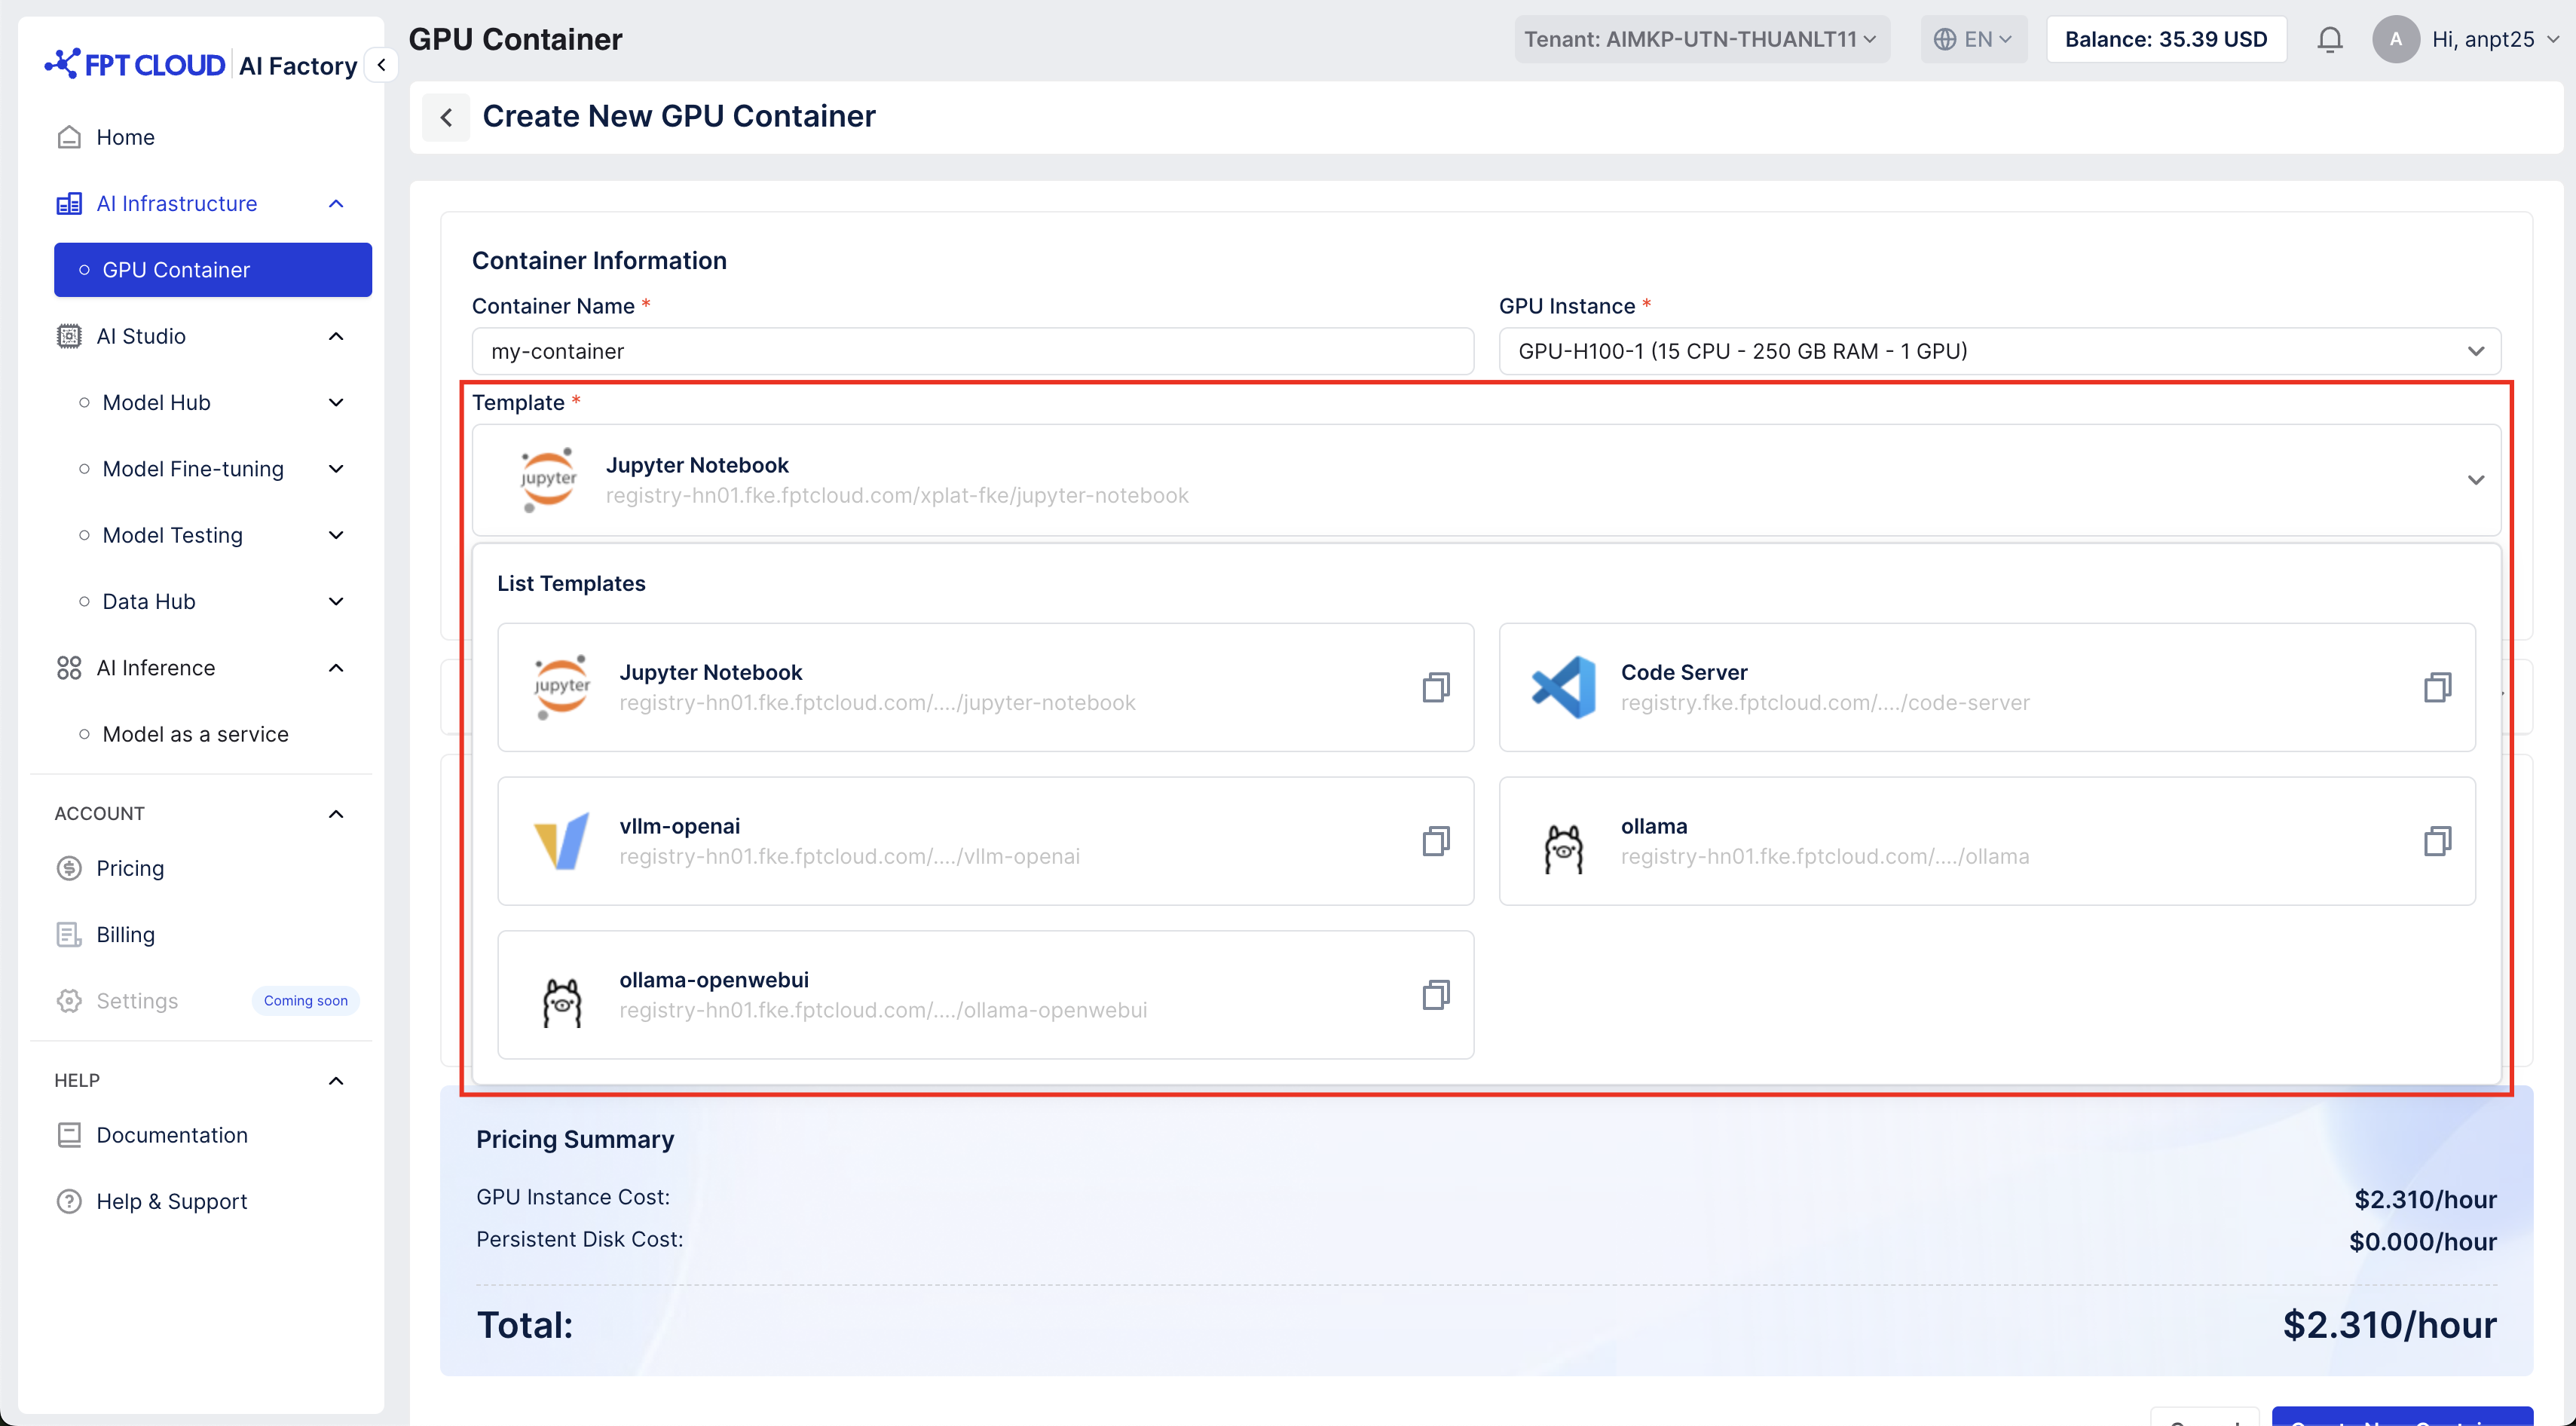Expand the Data Hub submenu
This screenshot has height=1426, width=2576.
click(x=336, y=602)
